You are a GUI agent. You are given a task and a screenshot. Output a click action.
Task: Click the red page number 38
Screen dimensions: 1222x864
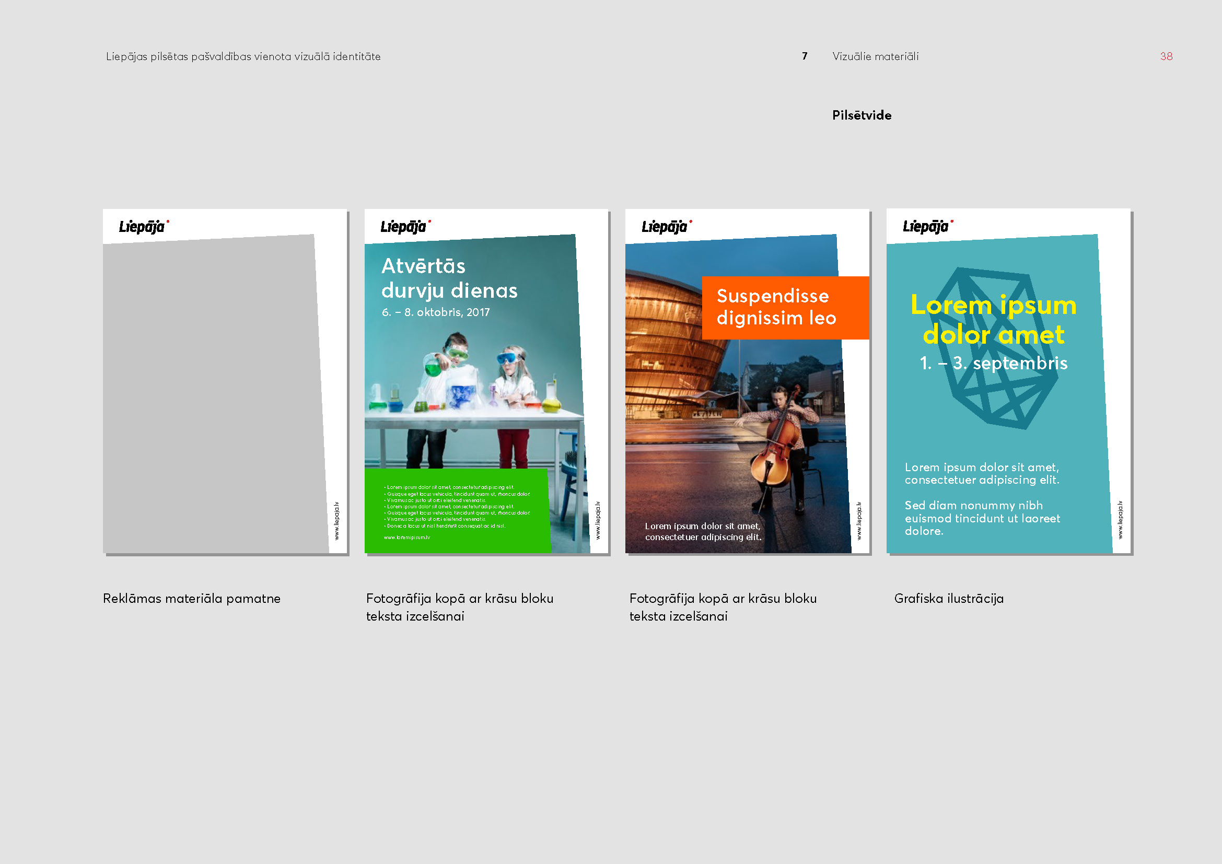(x=1166, y=56)
